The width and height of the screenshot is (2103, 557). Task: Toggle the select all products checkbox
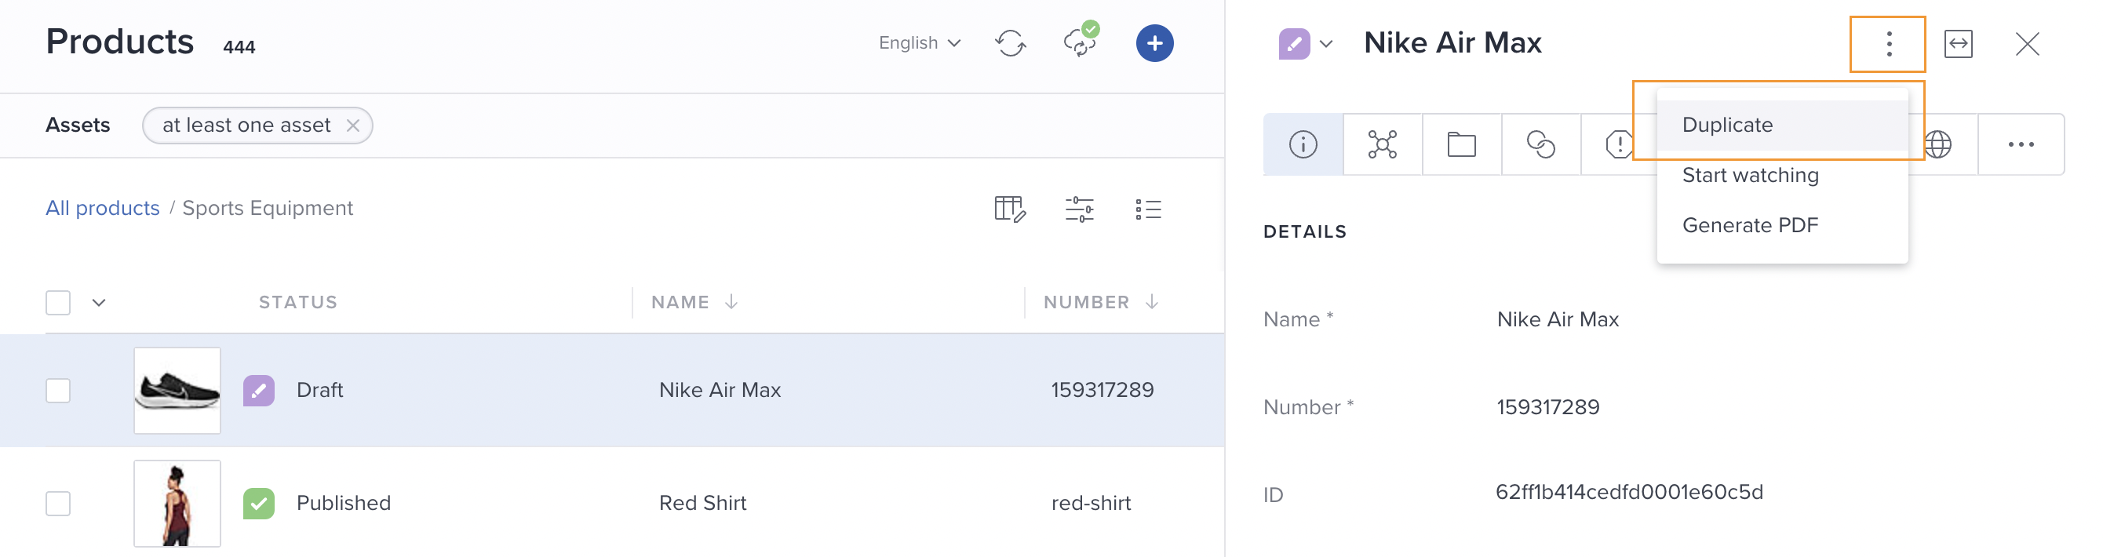[x=58, y=303]
